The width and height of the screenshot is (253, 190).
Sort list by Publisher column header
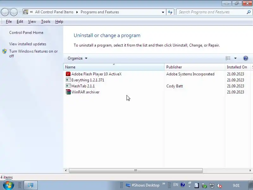point(194,67)
